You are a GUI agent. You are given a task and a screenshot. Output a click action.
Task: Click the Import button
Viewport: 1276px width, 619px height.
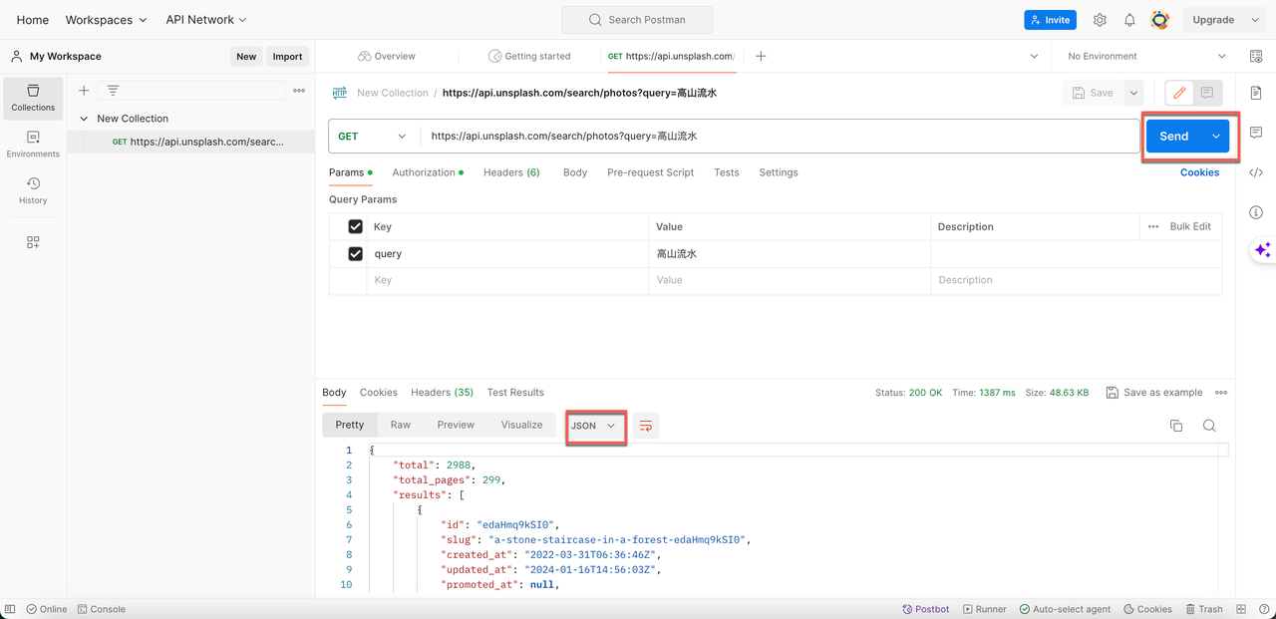coord(287,57)
